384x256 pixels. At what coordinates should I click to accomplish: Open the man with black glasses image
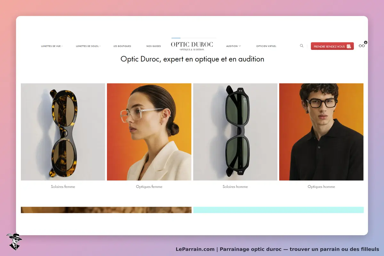click(x=321, y=132)
